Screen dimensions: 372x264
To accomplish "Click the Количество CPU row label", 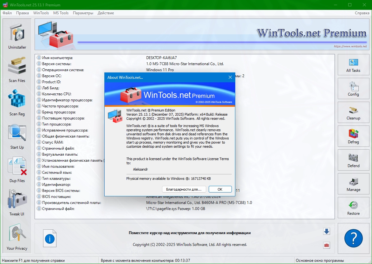I will (57, 94).
